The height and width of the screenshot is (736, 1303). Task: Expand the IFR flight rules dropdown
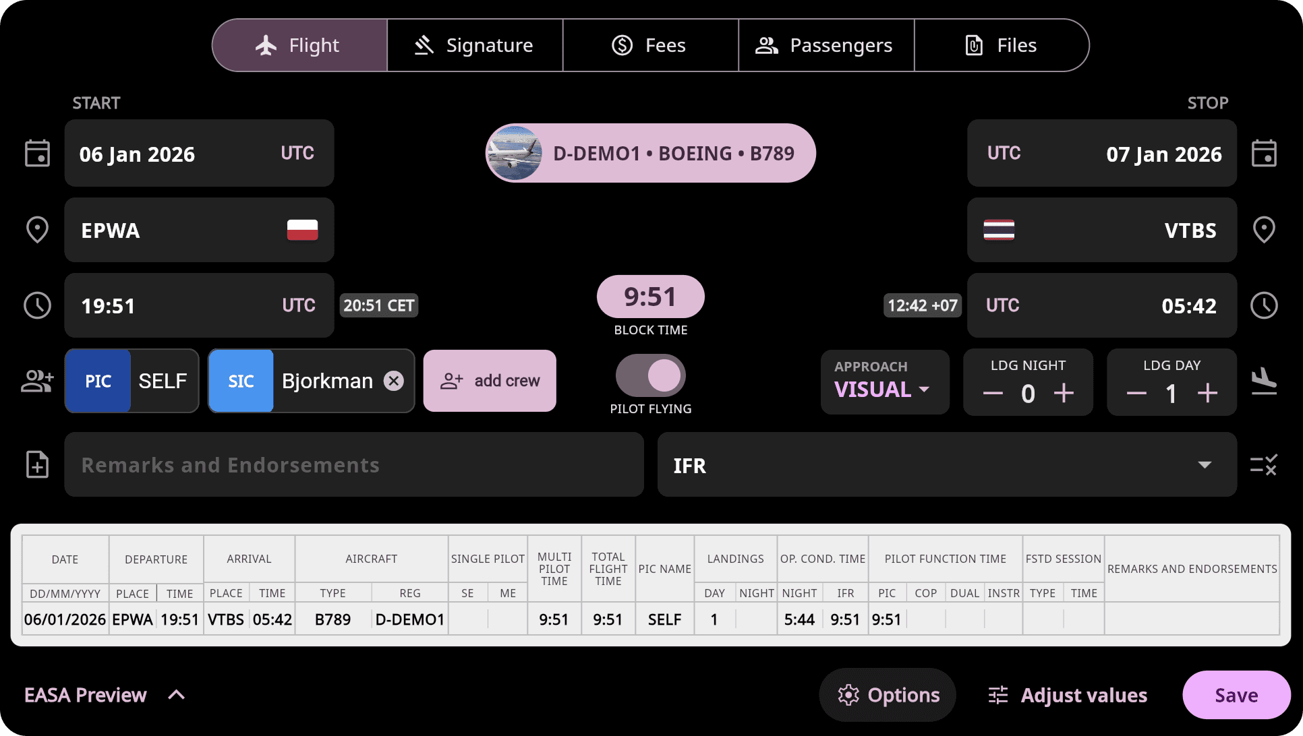pos(1205,464)
